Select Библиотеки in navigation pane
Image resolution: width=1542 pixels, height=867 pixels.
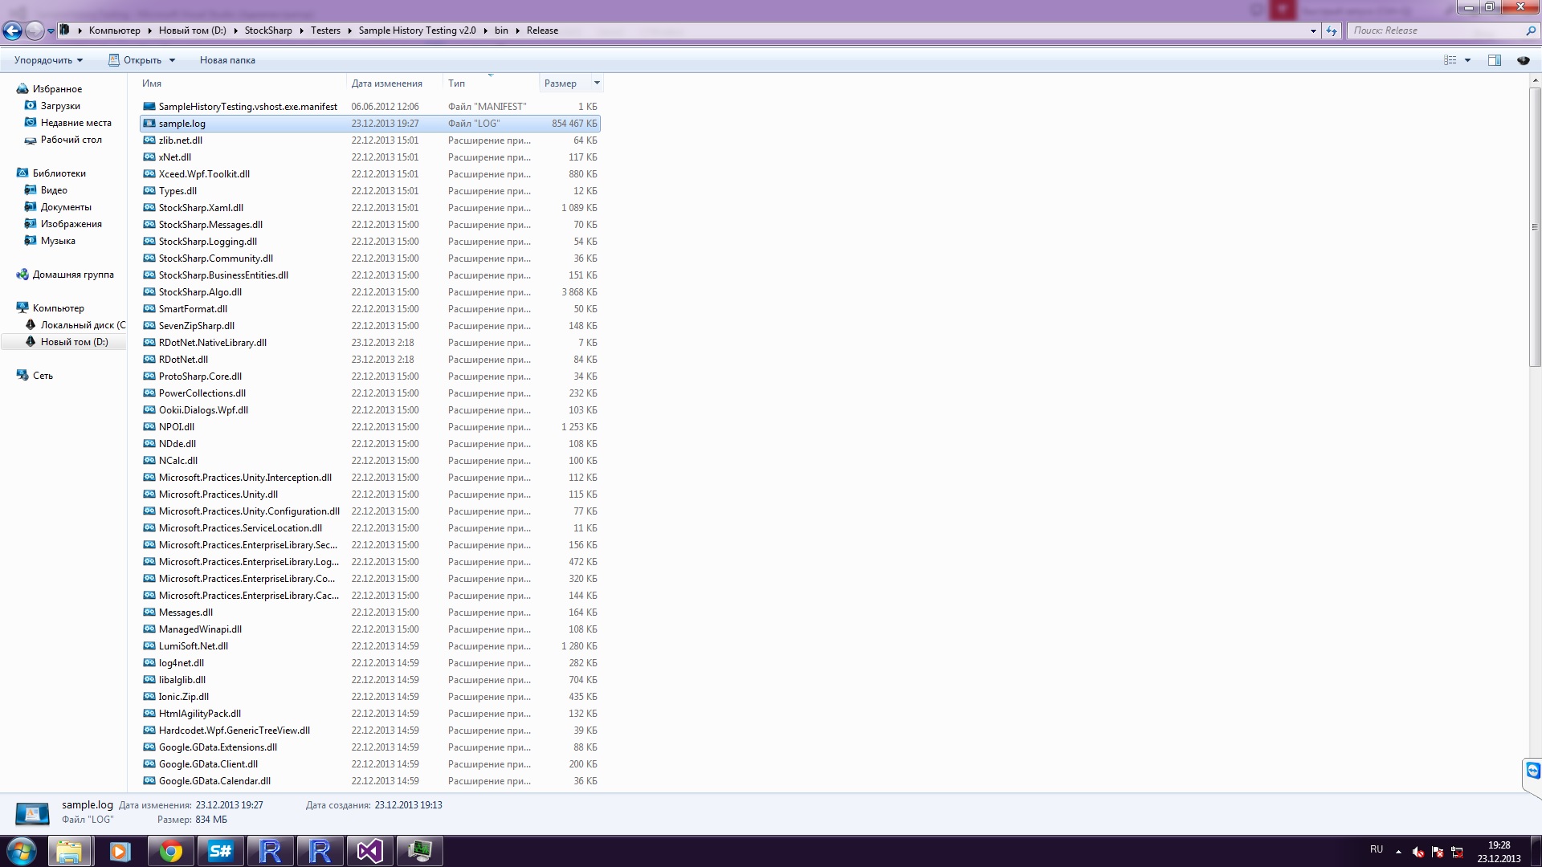point(59,173)
